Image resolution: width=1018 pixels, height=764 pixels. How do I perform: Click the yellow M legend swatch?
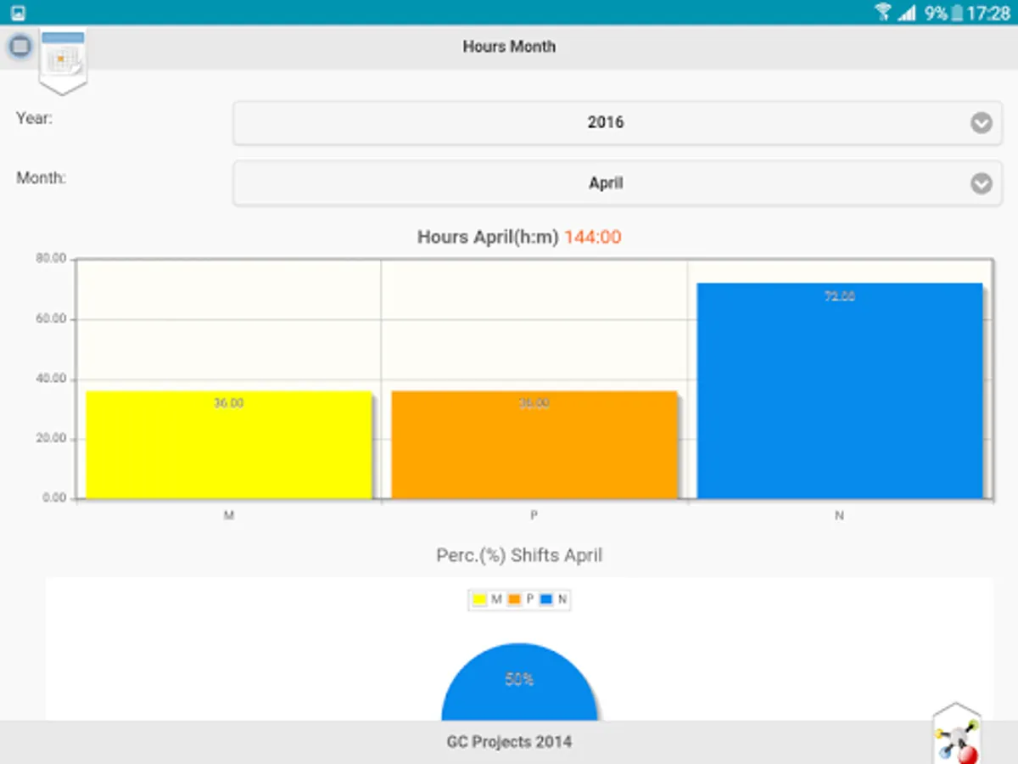pyautogui.click(x=479, y=599)
